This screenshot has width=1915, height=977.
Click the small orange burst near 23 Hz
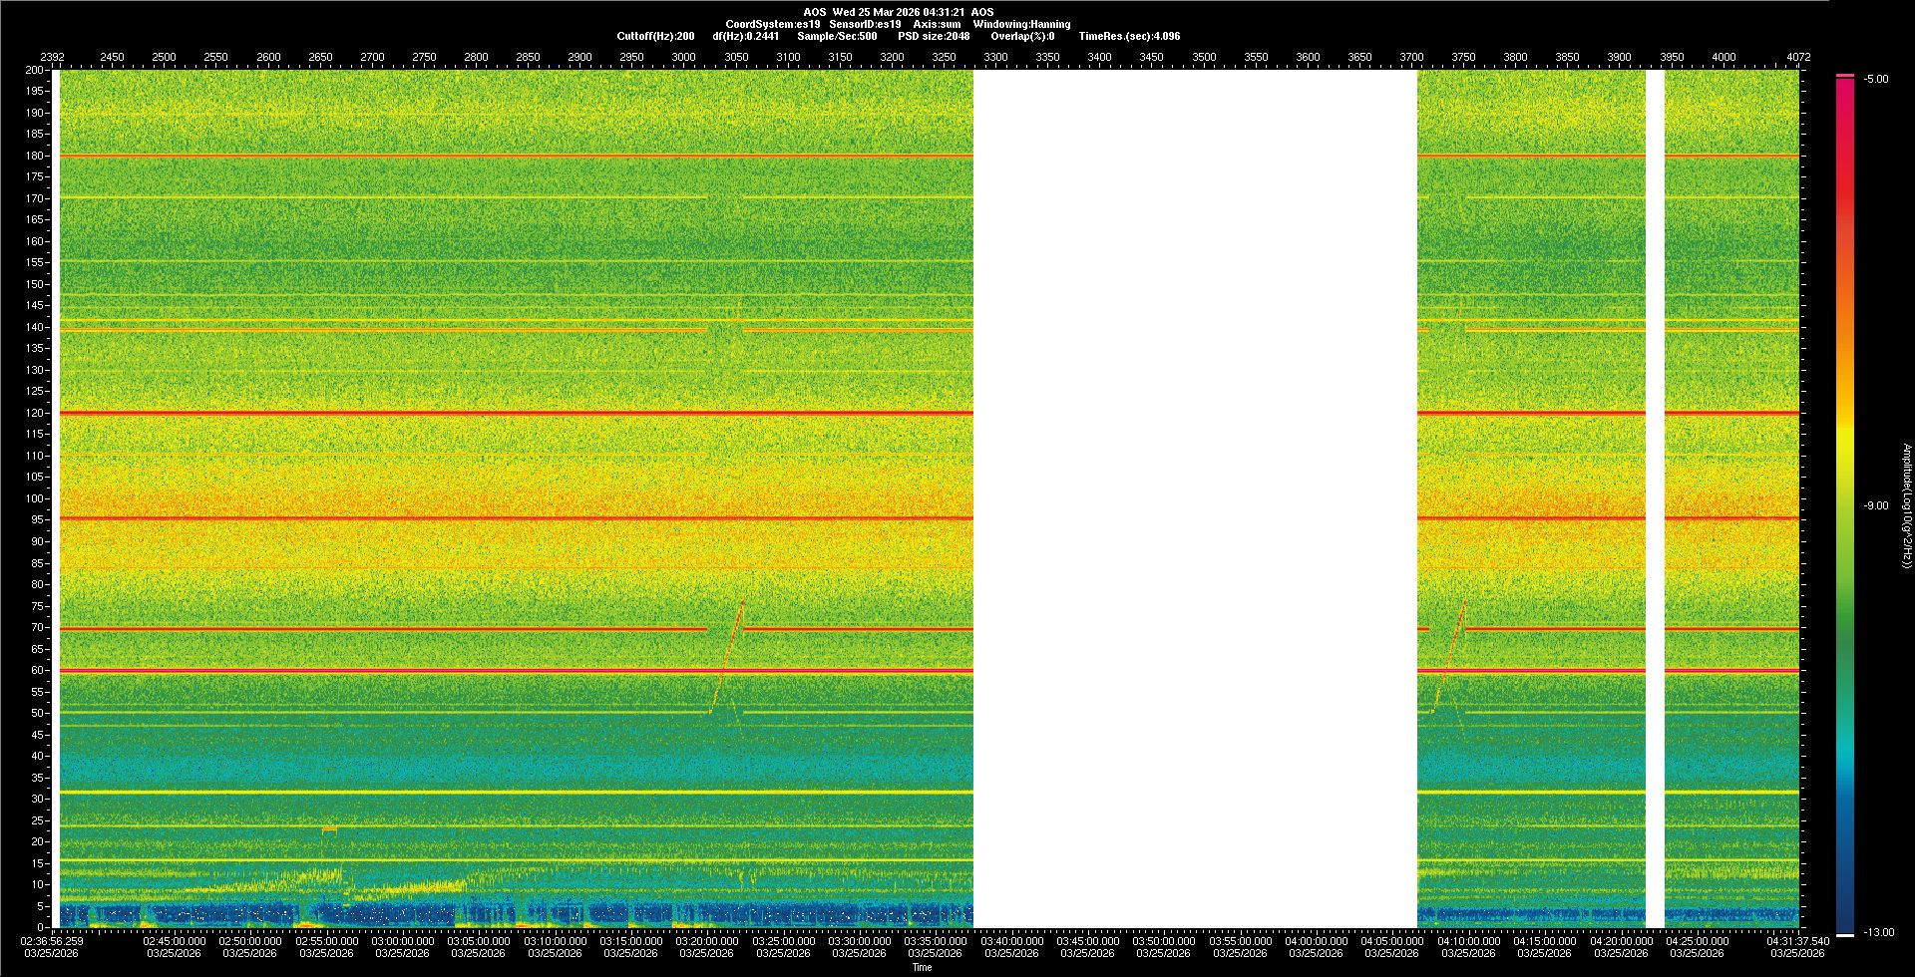[329, 829]
